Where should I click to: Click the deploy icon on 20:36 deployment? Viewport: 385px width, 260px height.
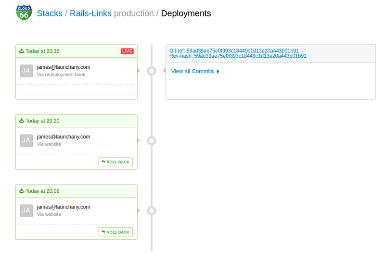(x=21, y=51)
